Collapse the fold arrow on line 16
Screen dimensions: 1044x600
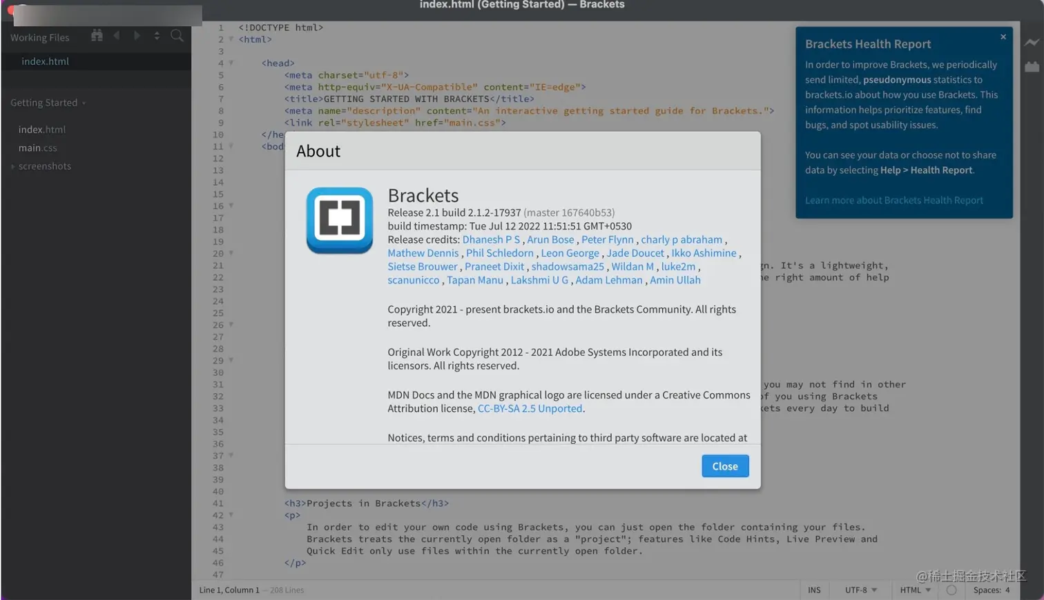pos(231,206)
